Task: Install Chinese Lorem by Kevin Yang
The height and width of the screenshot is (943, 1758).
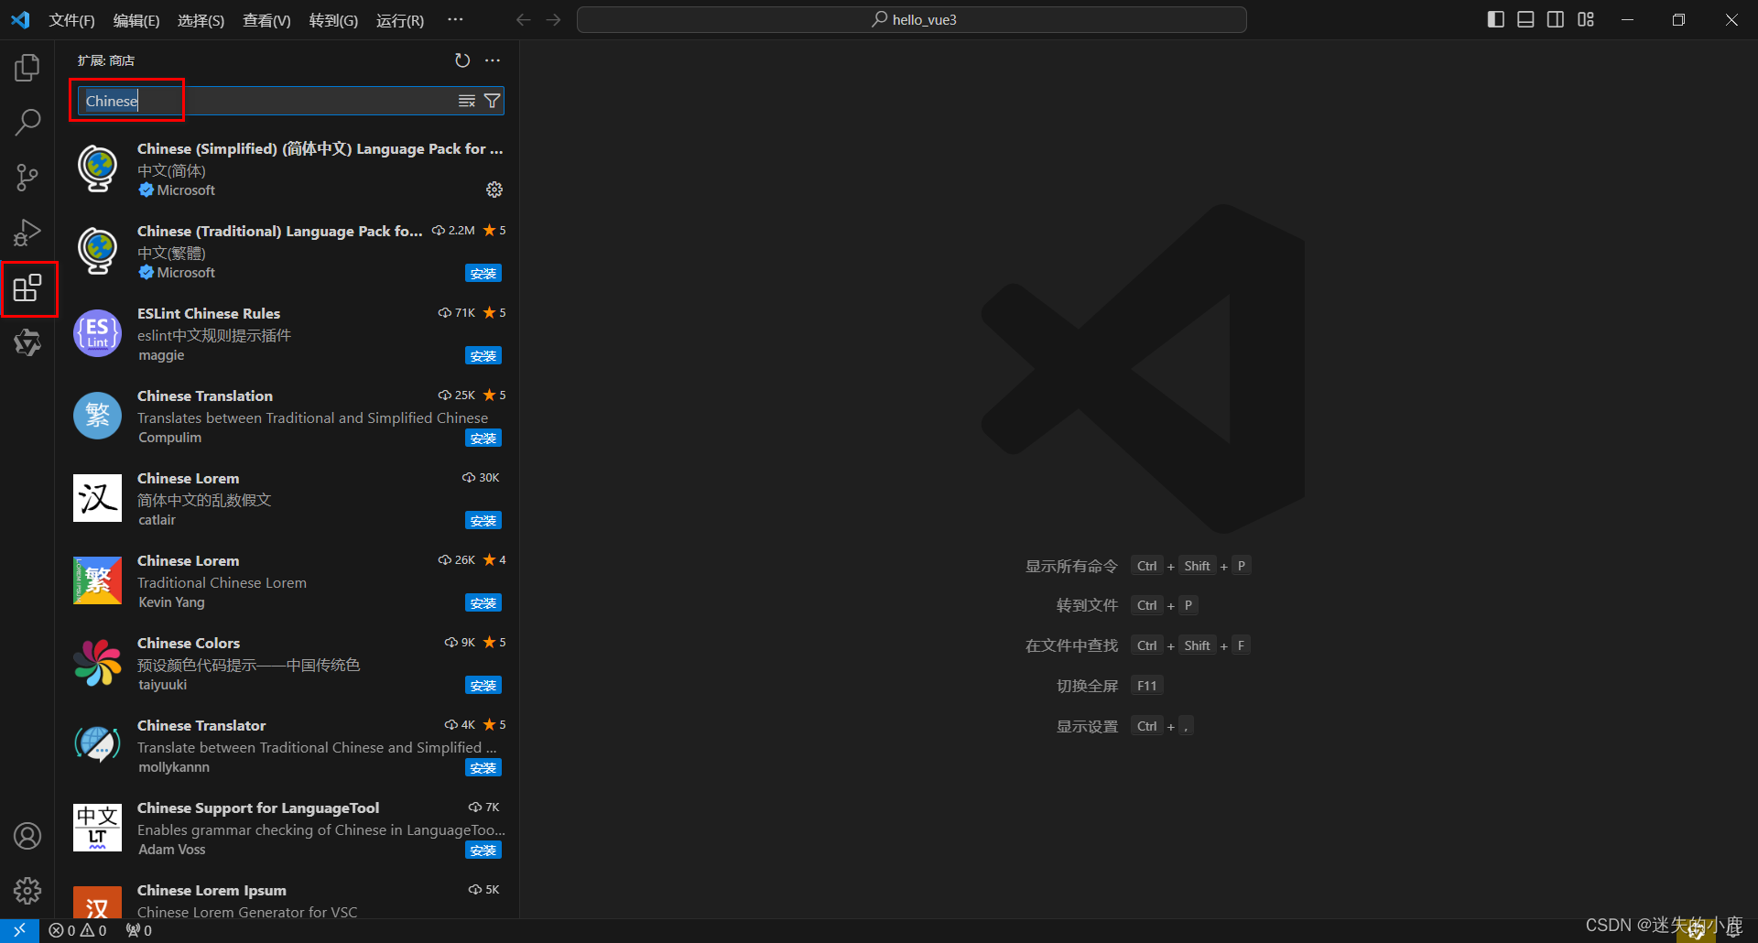Action: (x=483, y=603)
